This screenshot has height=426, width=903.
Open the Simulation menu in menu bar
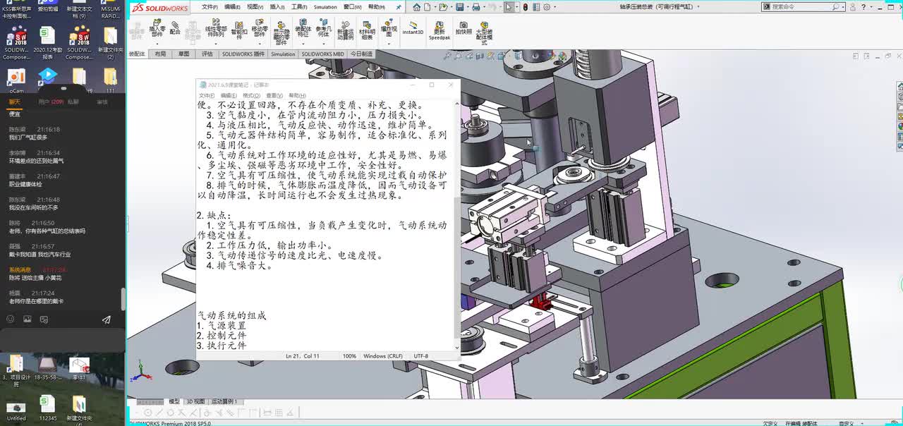click(325, 7)
